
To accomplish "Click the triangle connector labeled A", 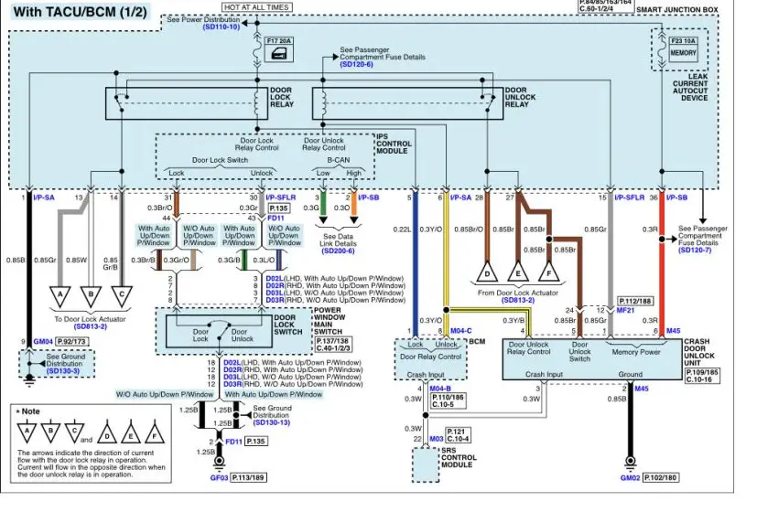I will tap(61, 294).
